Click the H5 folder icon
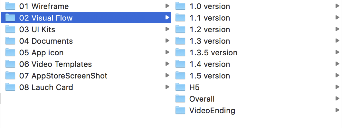This screenshot has height=128, width=342. [x=180, y=87]
